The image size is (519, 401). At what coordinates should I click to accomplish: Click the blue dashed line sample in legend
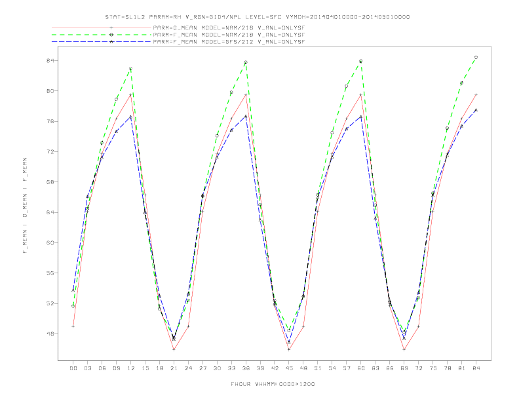[x=102, y=42]
